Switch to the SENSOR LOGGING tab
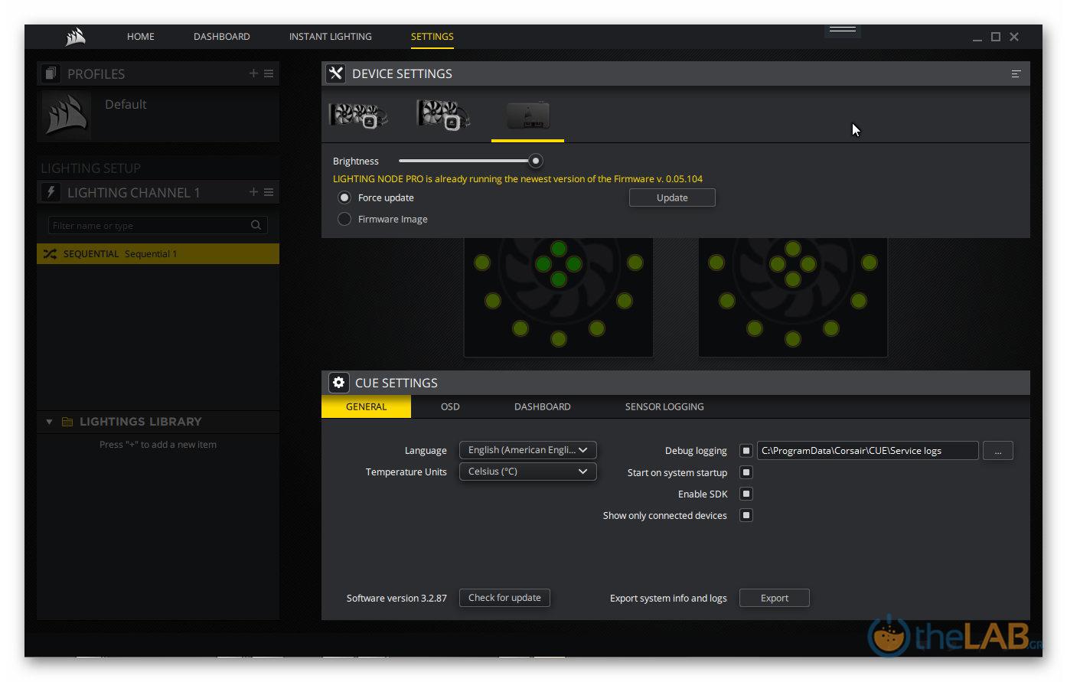The width and height of the screenshot is (1067, 682). pos(664,406)
